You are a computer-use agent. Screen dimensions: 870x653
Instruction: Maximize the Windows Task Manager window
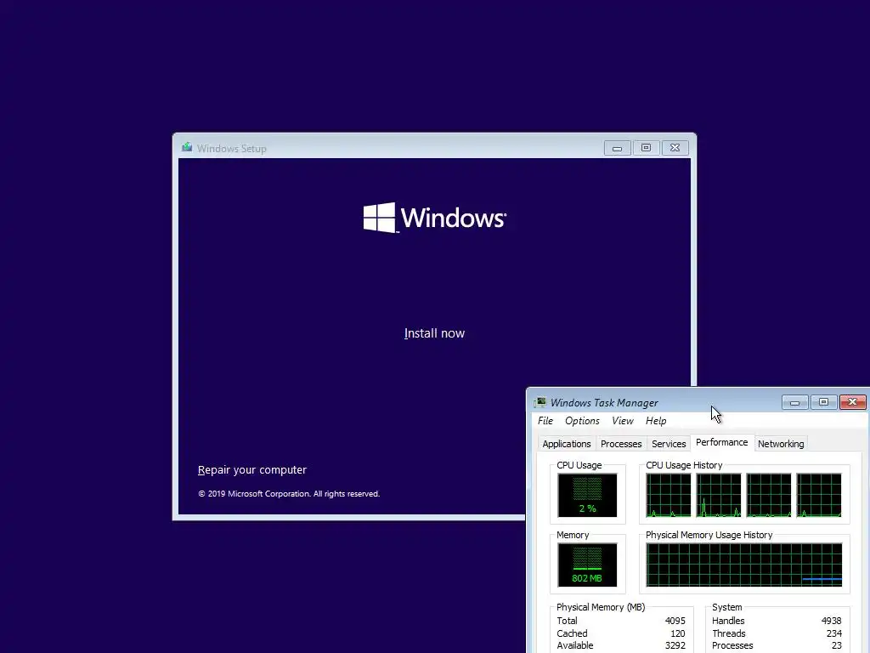point(823,402)
